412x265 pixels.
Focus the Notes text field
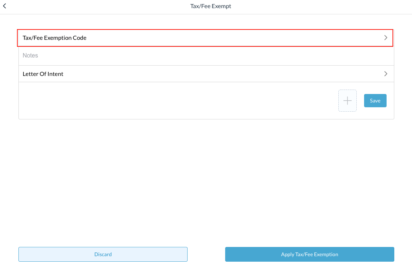click(206, 56)
